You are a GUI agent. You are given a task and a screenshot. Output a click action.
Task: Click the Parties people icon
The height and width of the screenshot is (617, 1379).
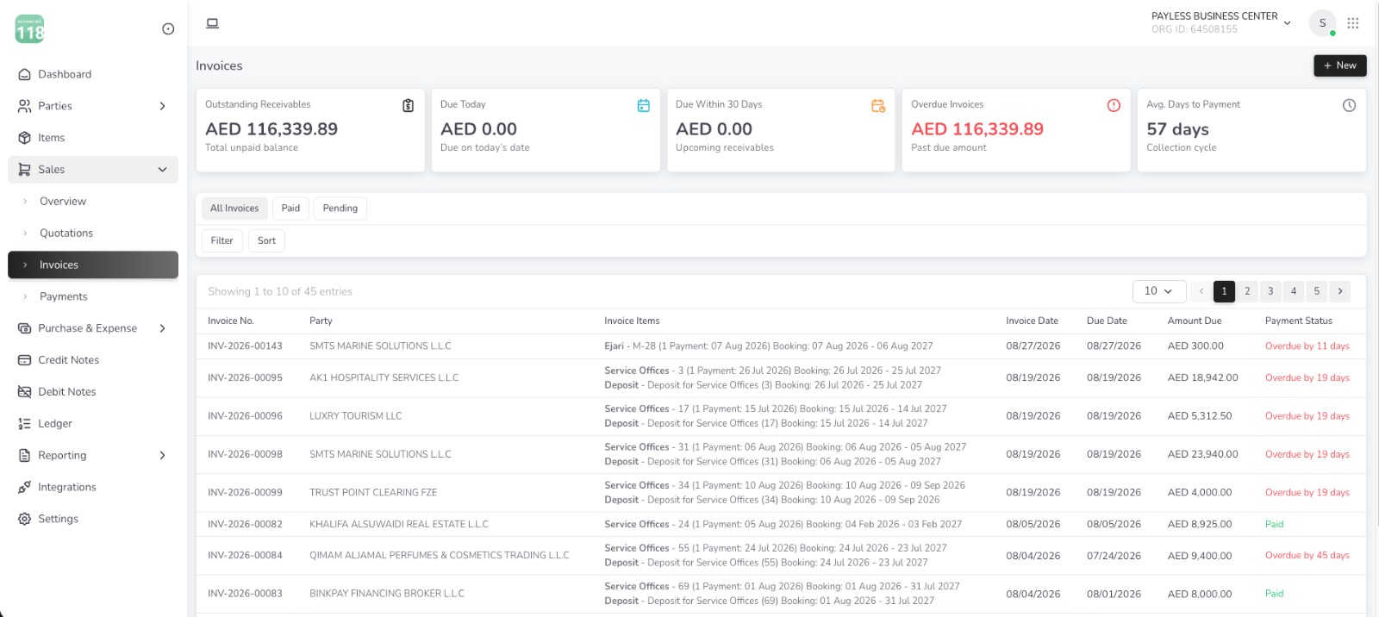point(24,106)
